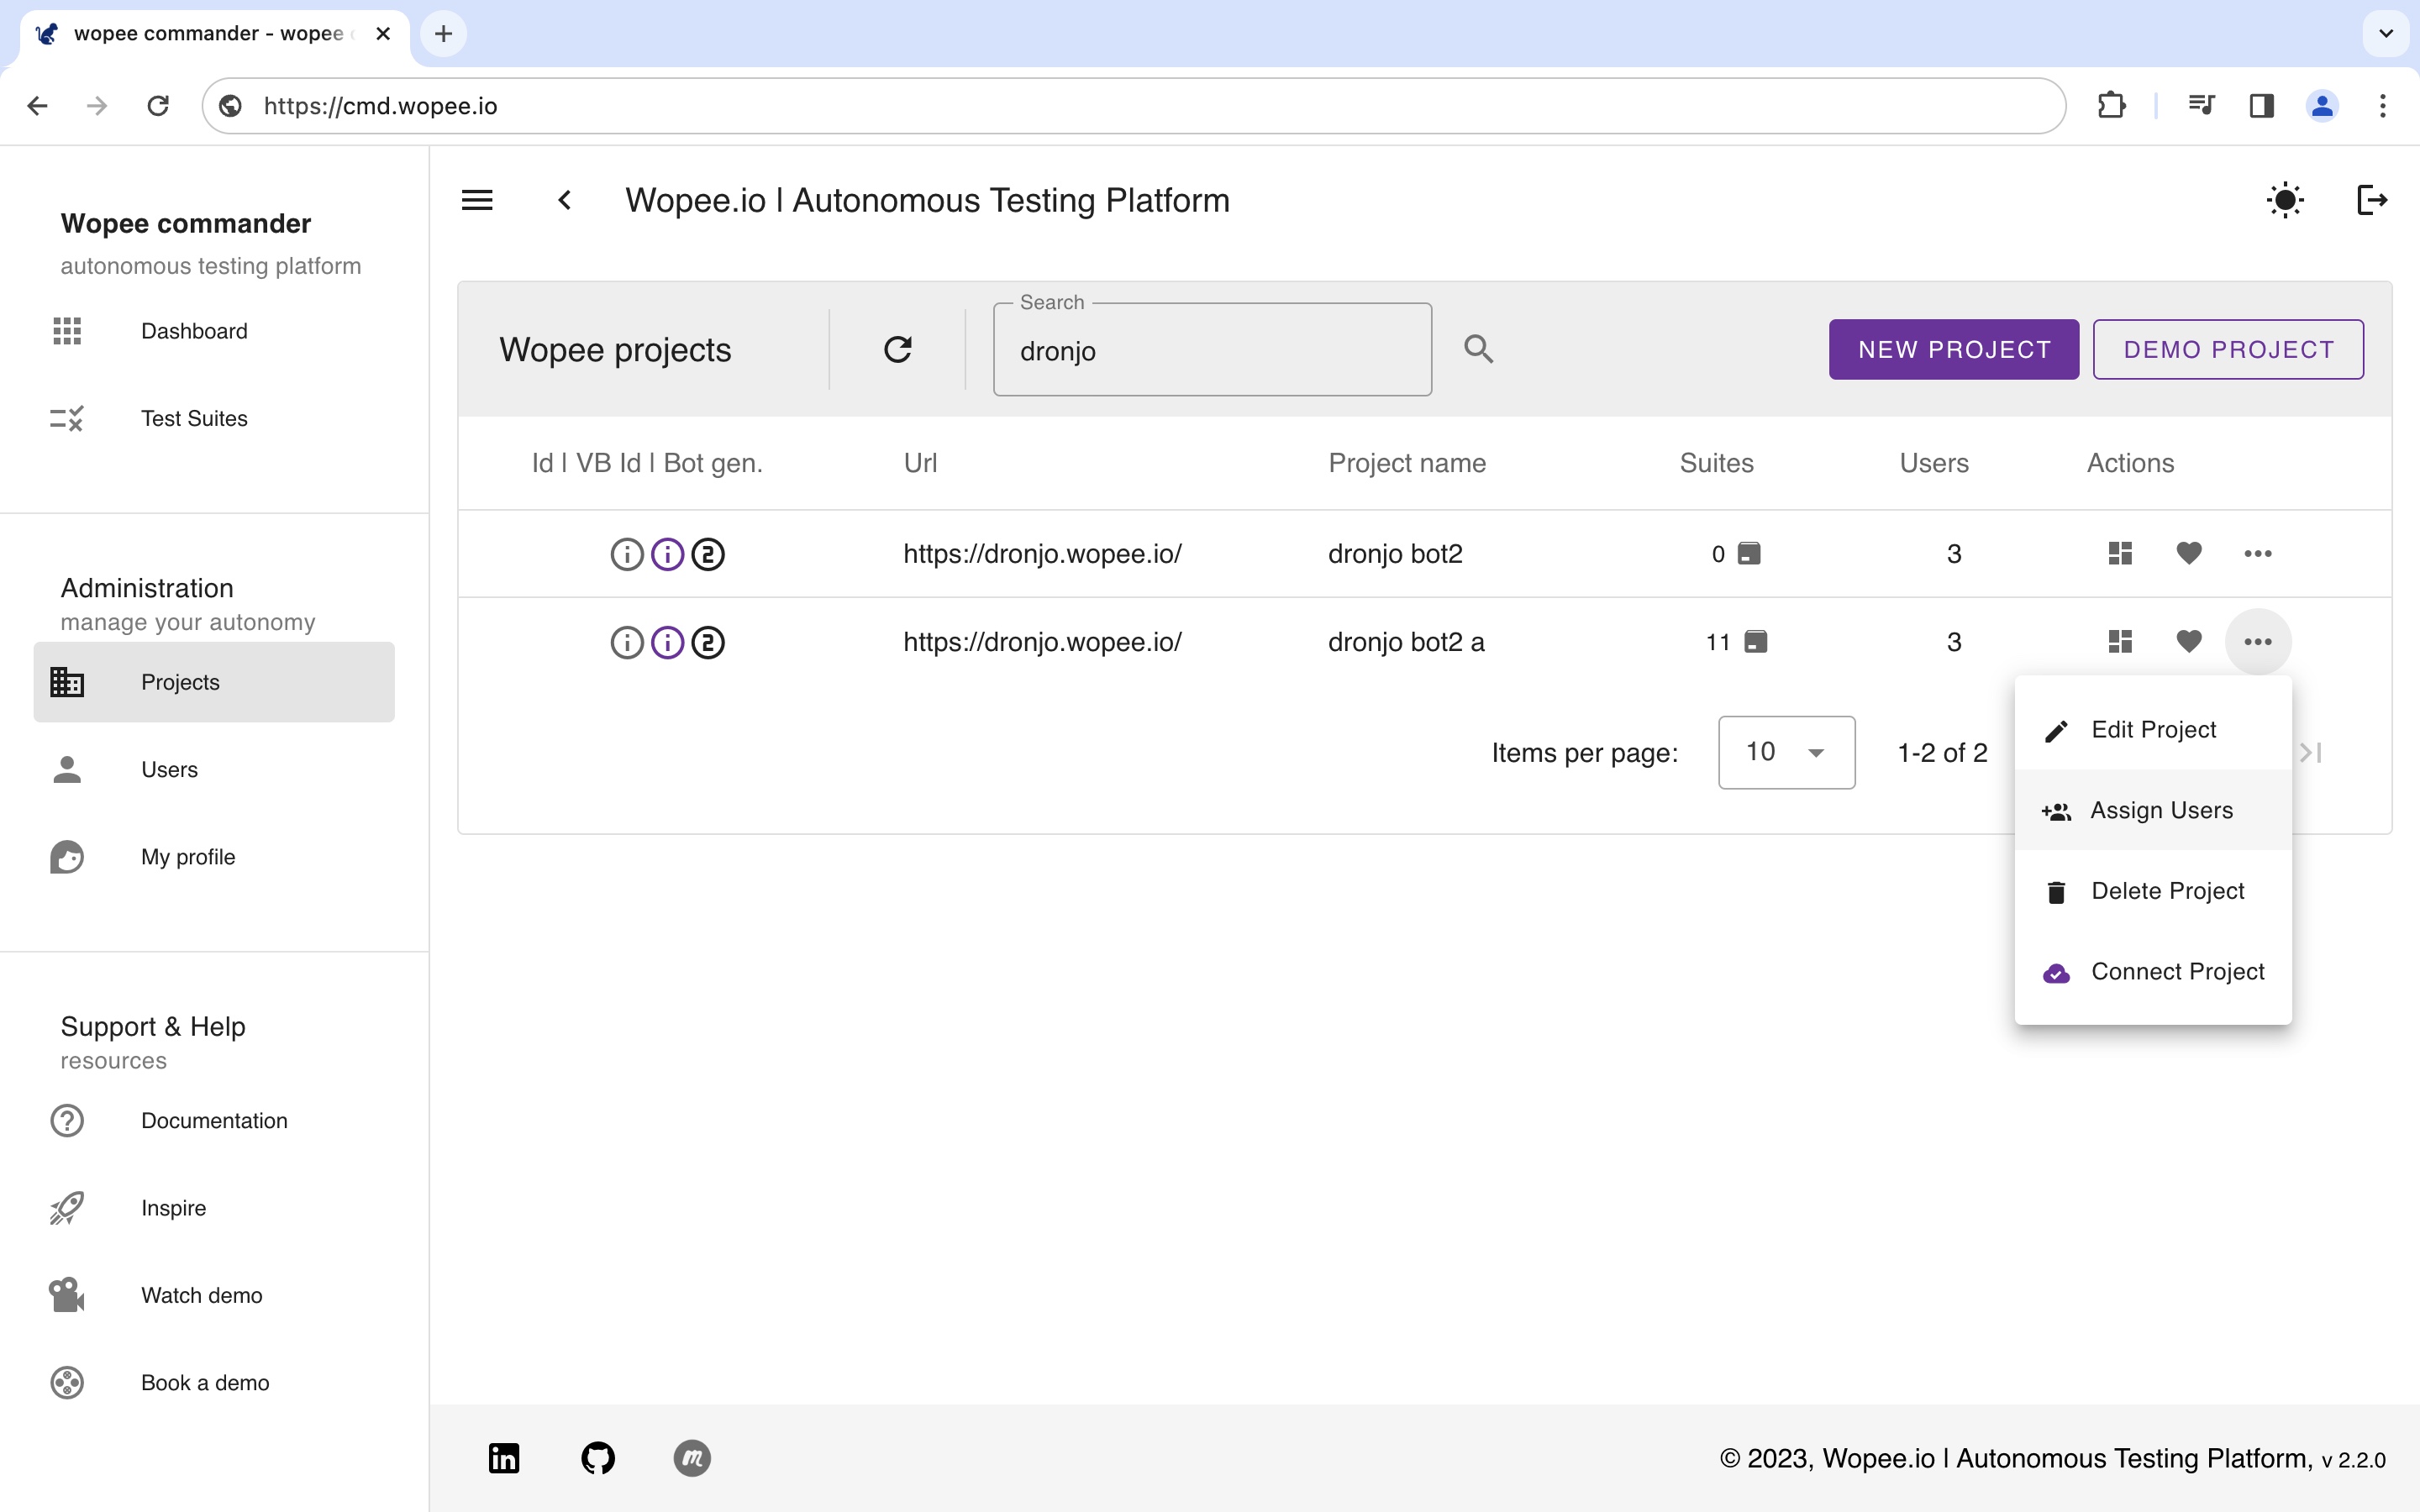Collapse sidebar with back chevron
2420x1512 pixels.
click(565, 200)
